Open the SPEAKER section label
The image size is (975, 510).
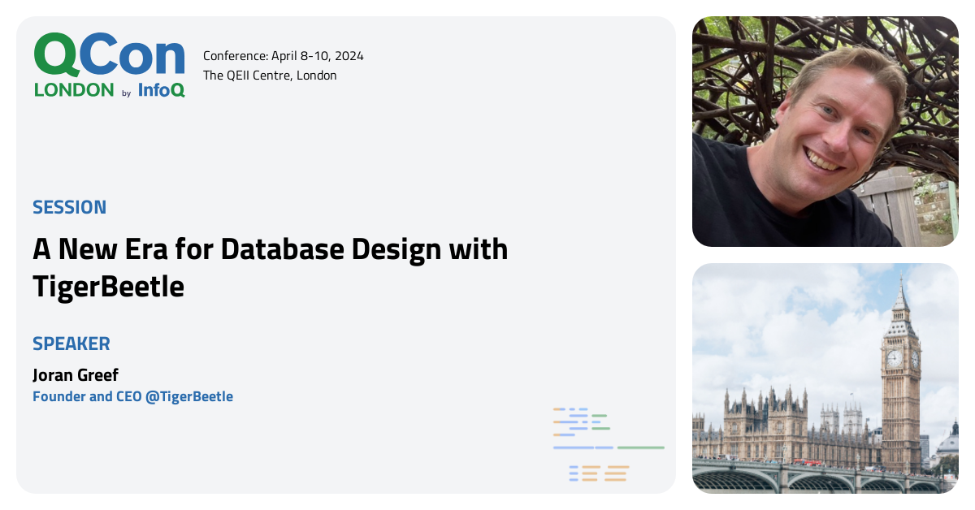(x=71, y=344)
